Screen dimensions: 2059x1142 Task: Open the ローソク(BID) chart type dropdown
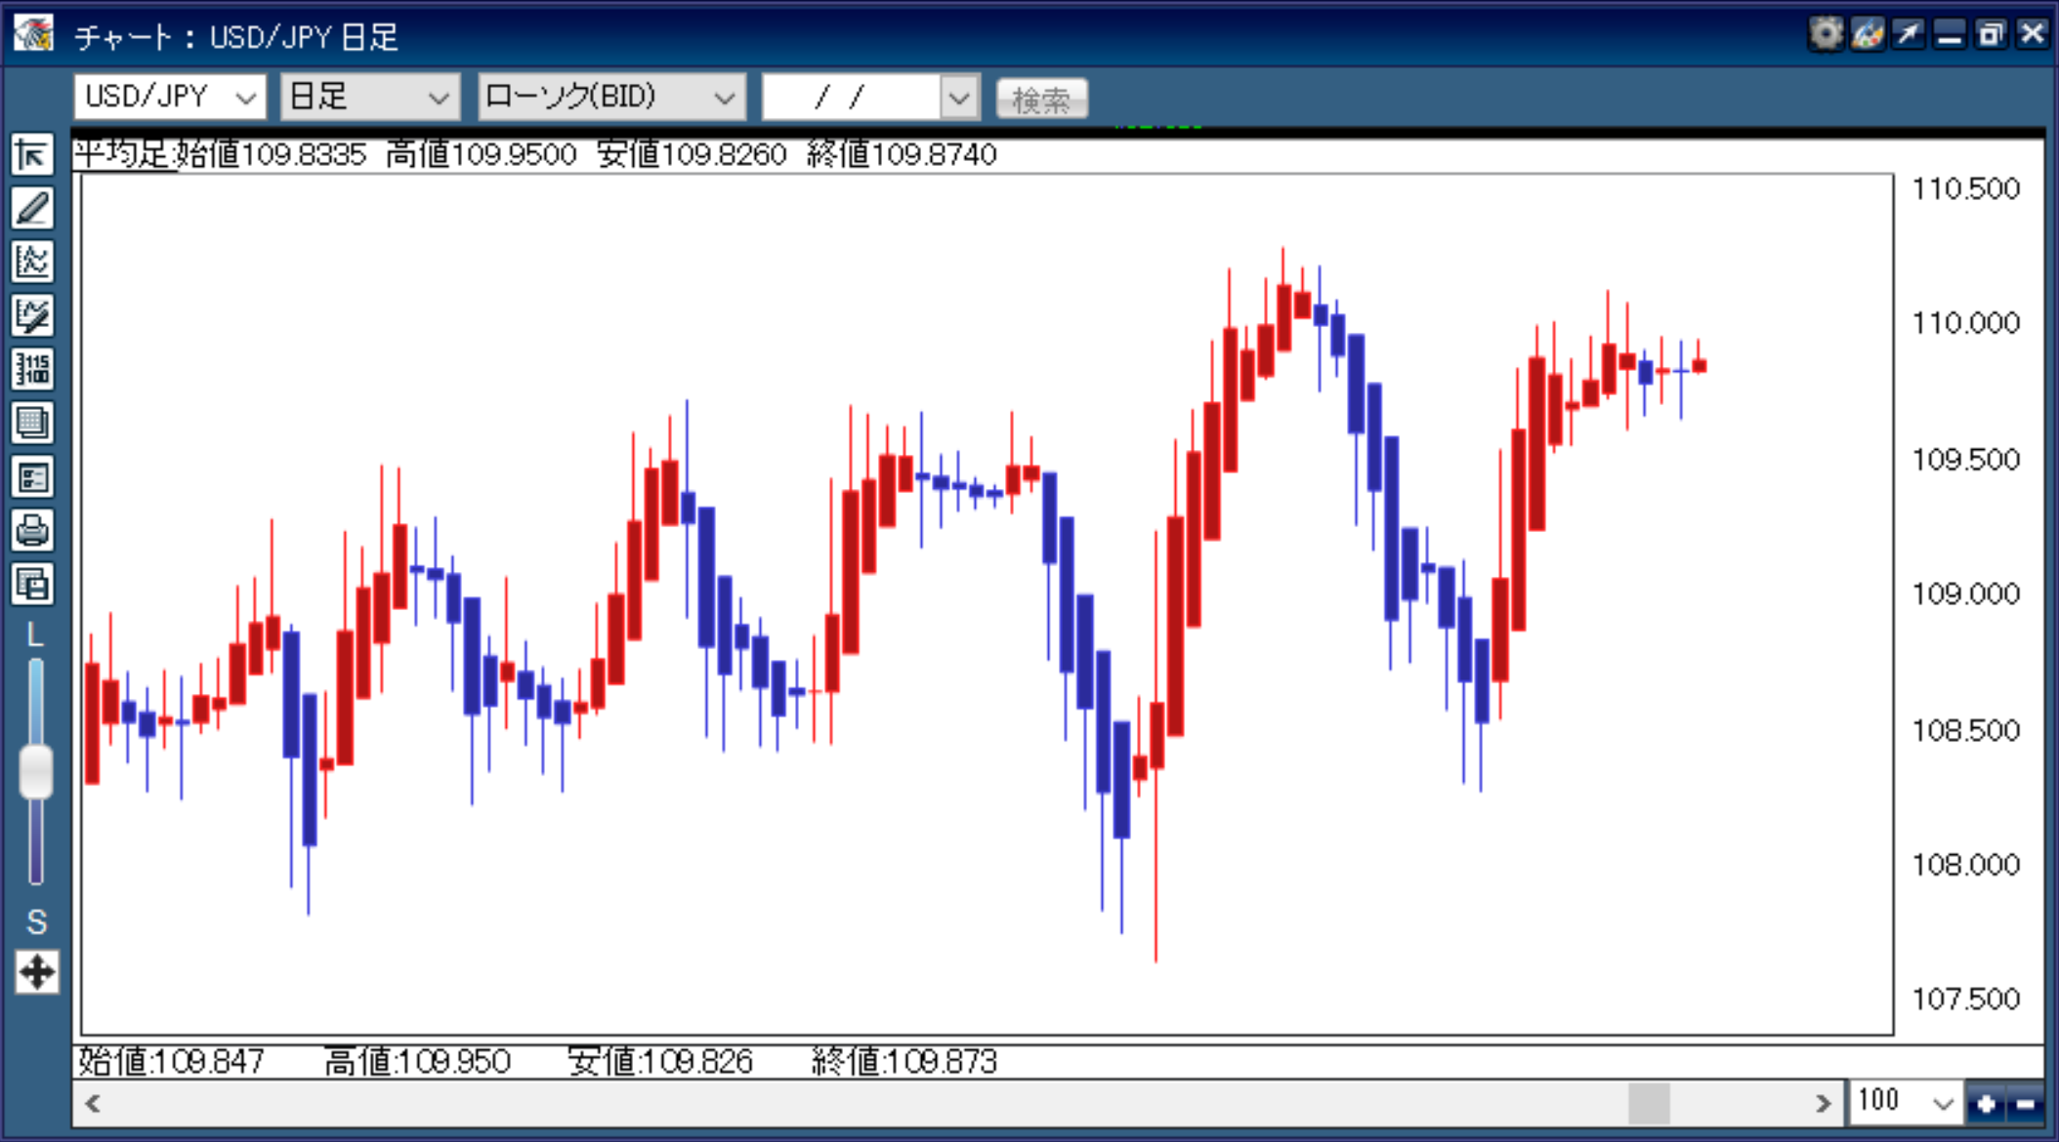coord(611,97)
